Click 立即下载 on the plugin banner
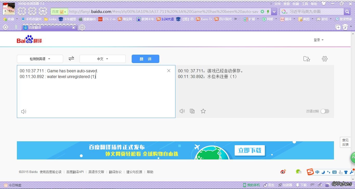 pos(249,150)
